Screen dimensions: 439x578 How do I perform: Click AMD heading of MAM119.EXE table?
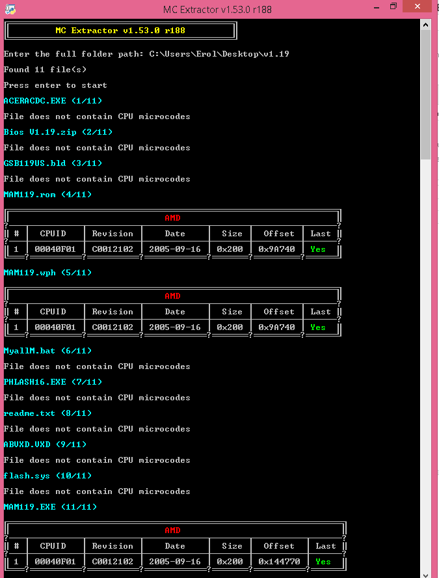172,530
